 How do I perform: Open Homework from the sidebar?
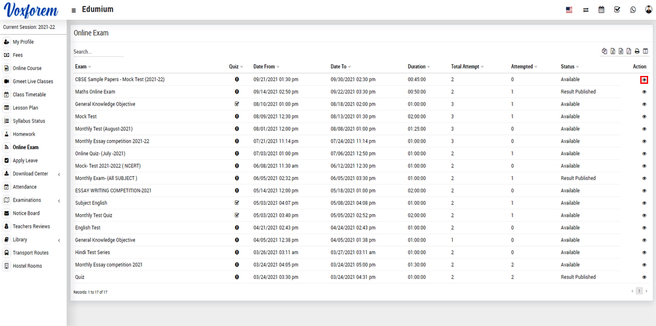pos(24,134)
